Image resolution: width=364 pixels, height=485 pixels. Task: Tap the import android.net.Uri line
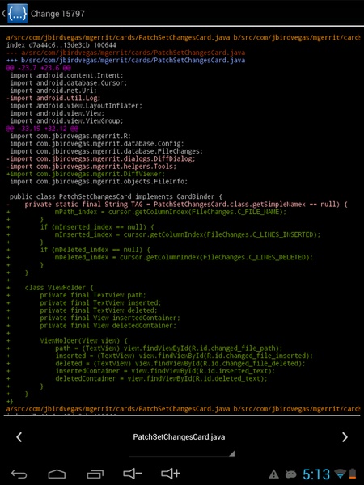click(x=53, y=91)
